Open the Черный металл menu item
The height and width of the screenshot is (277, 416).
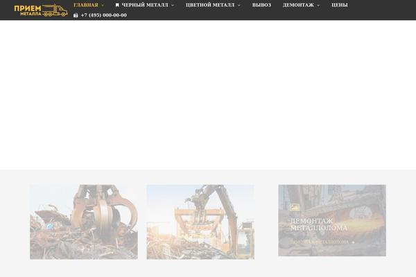click(145, 5)
